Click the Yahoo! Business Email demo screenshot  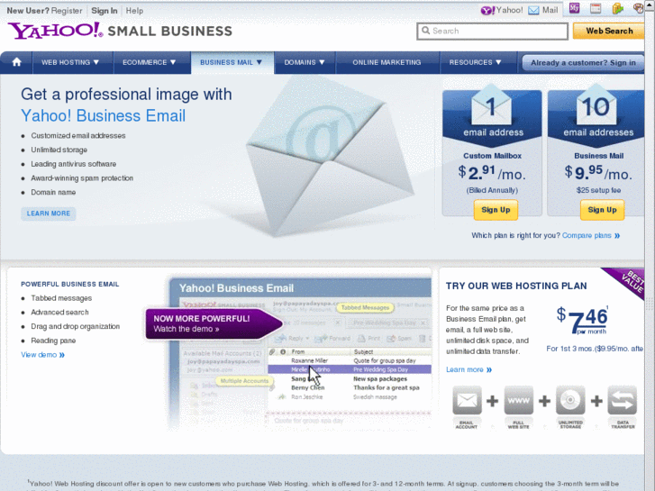300,353
